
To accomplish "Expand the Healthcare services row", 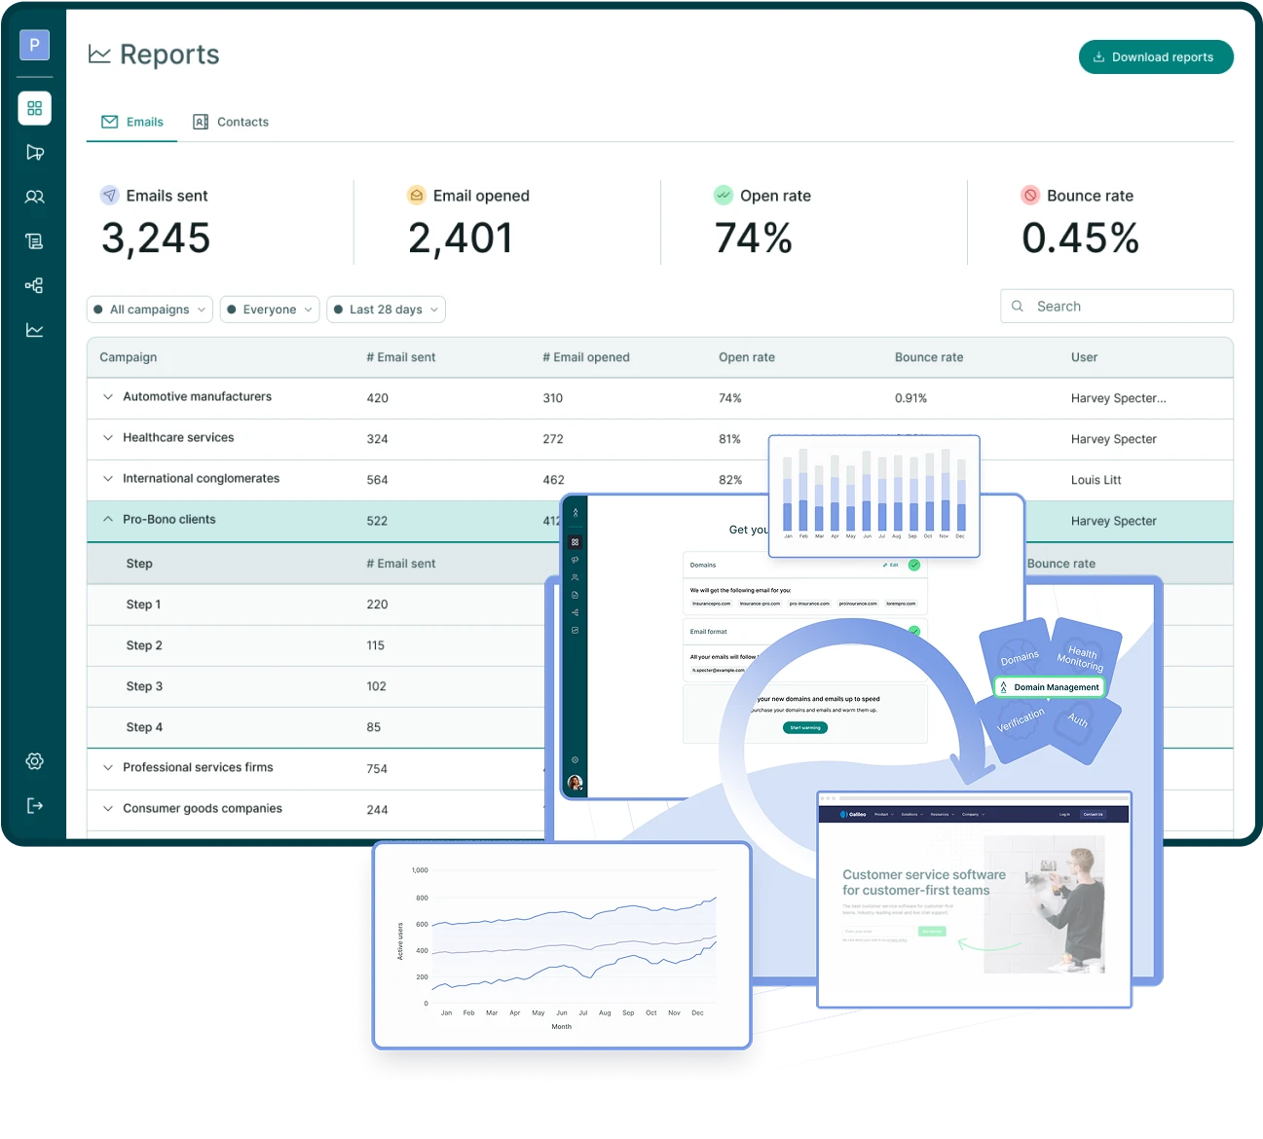I will pos(108,438).
